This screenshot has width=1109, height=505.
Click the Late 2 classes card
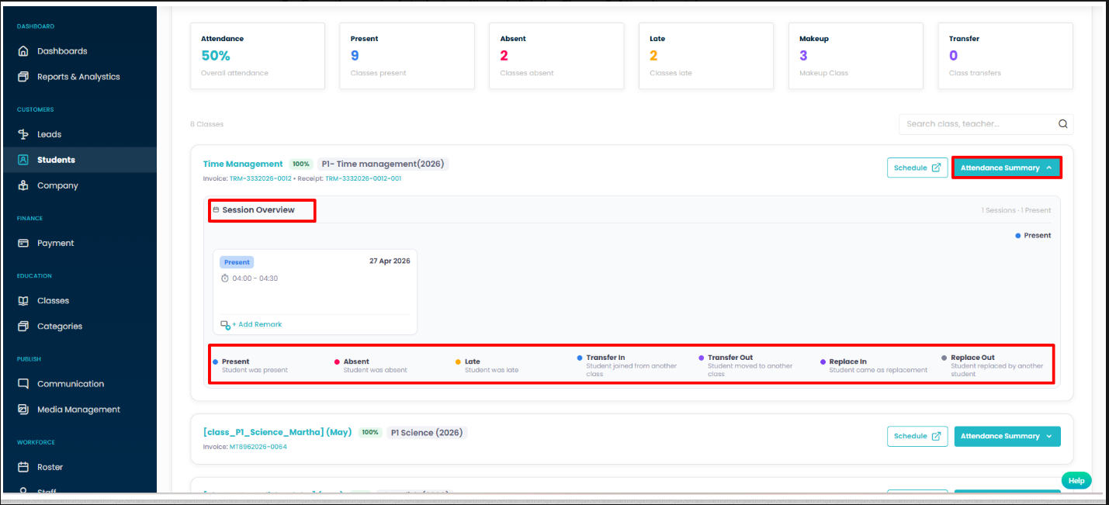pyautogui.click(x=706, y=56)
